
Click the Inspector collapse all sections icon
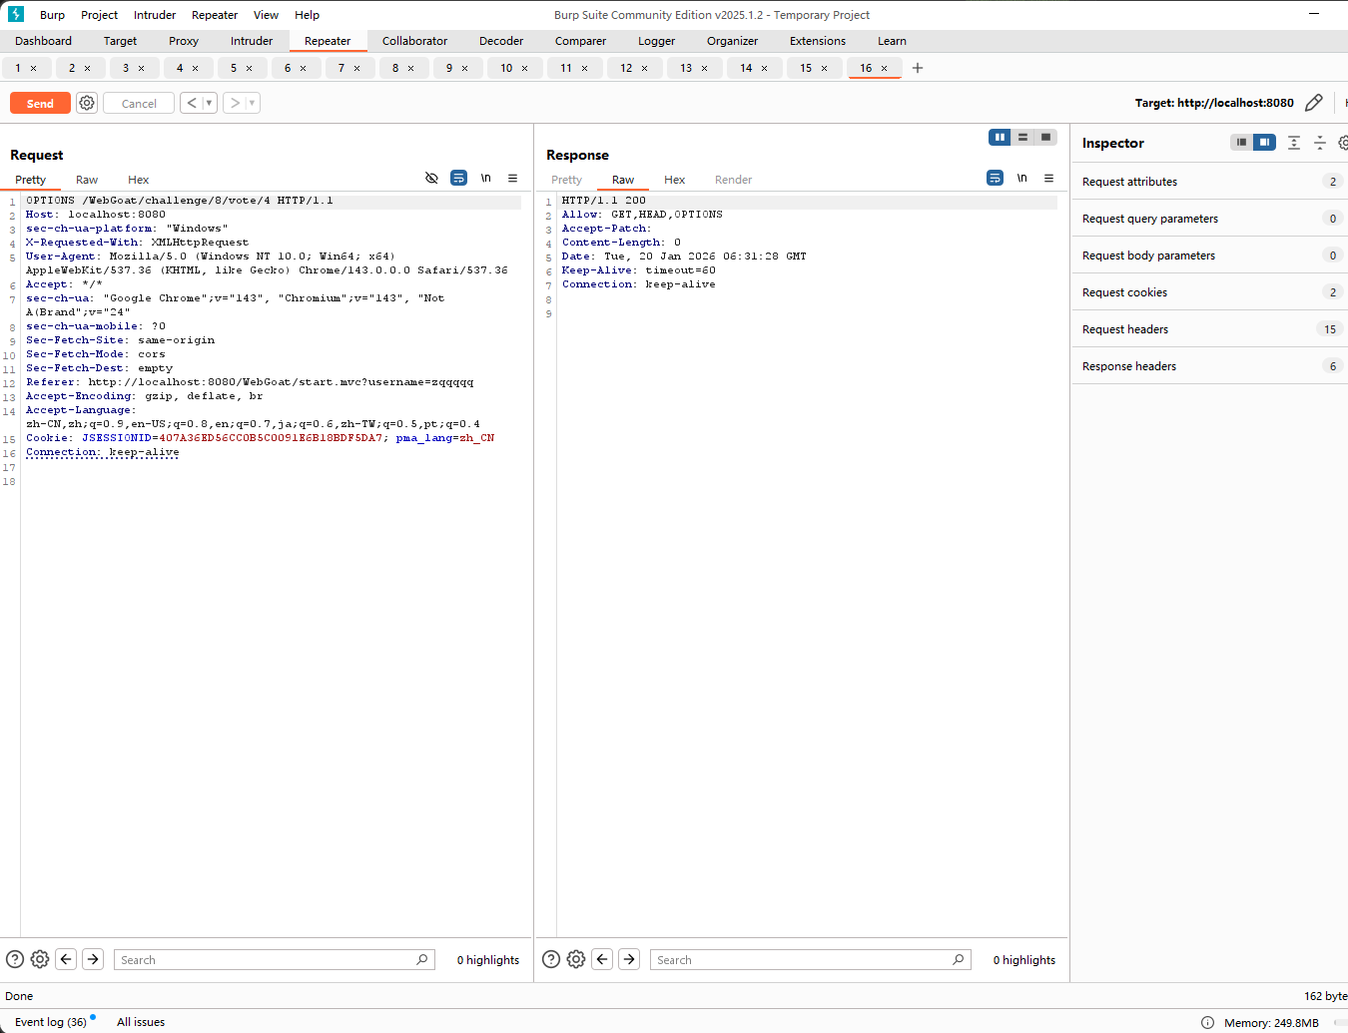1319,143
